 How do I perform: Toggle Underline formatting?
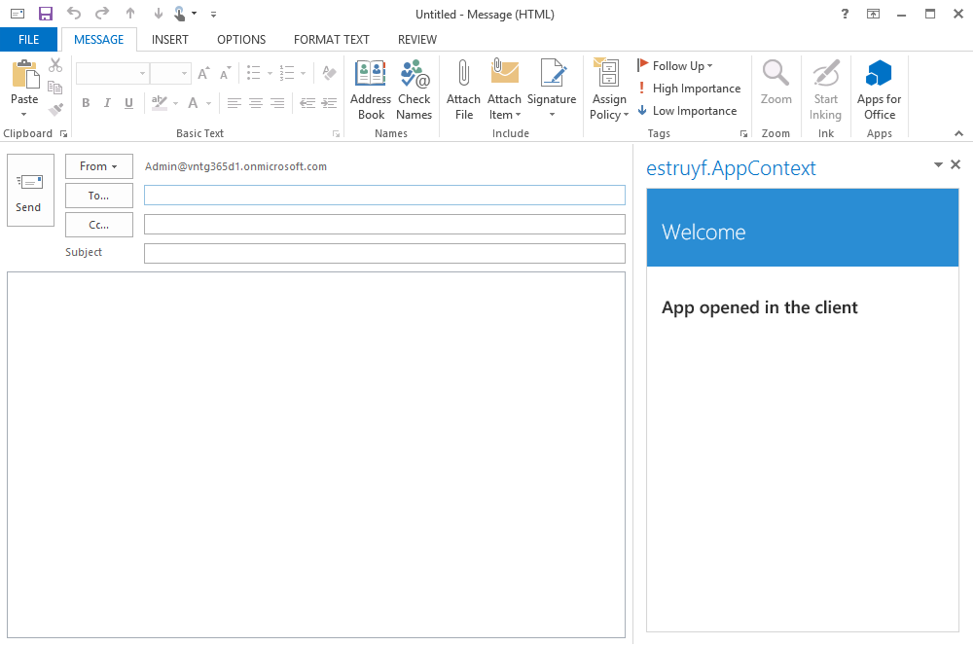[x=129, y=103]
